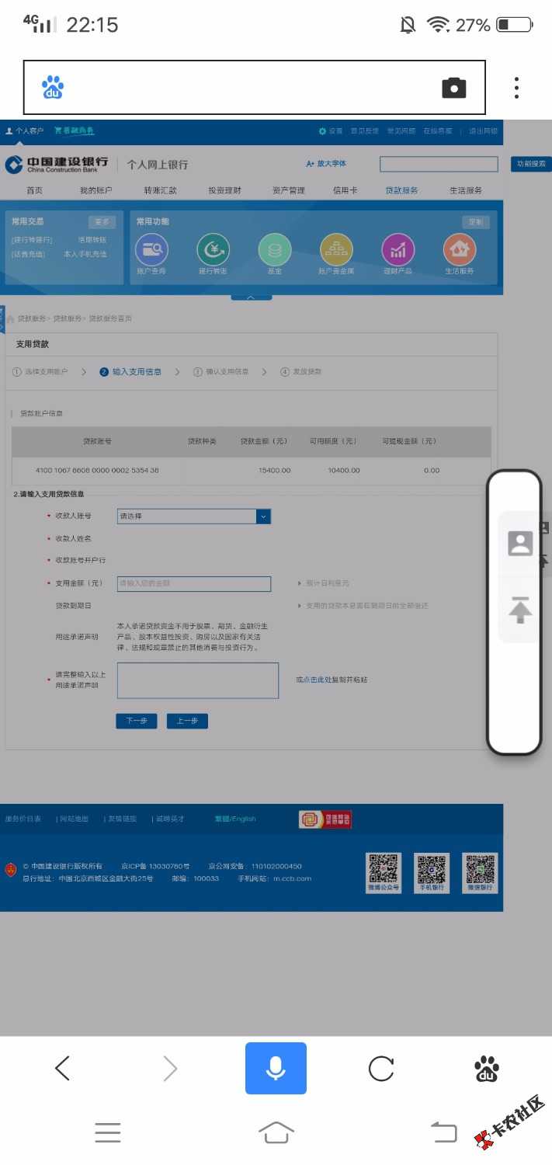Click loan account number 4100 1067 6608

[x=97, y=471]
